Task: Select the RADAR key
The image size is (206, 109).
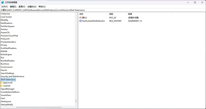Action: (4, 52)
